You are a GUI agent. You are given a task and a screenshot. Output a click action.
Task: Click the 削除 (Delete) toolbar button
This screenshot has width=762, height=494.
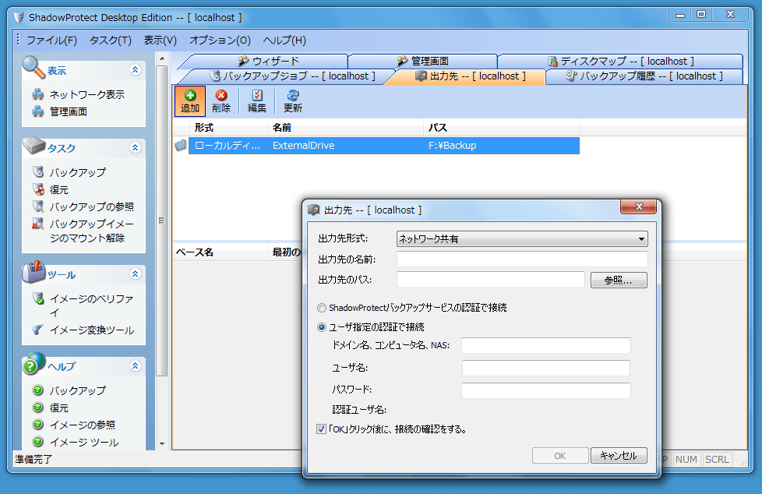pos(221,101)
